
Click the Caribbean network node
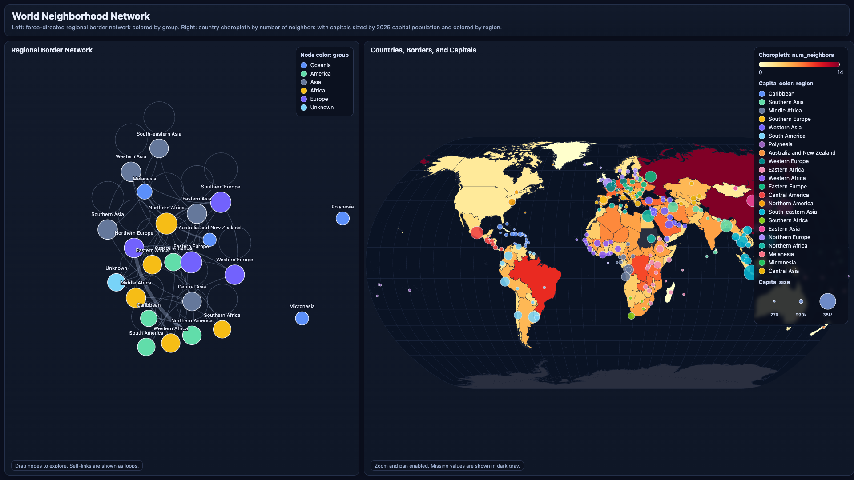(149, 318)
